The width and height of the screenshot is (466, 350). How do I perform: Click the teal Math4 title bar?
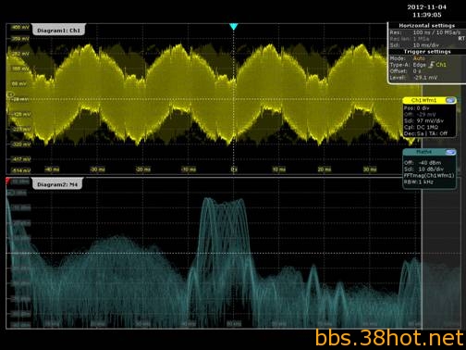[x=424, y=152]
